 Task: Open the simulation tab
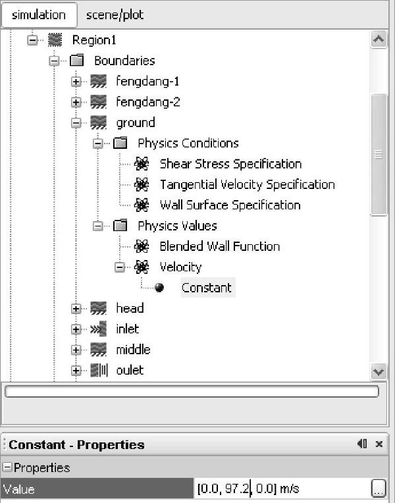39,14
